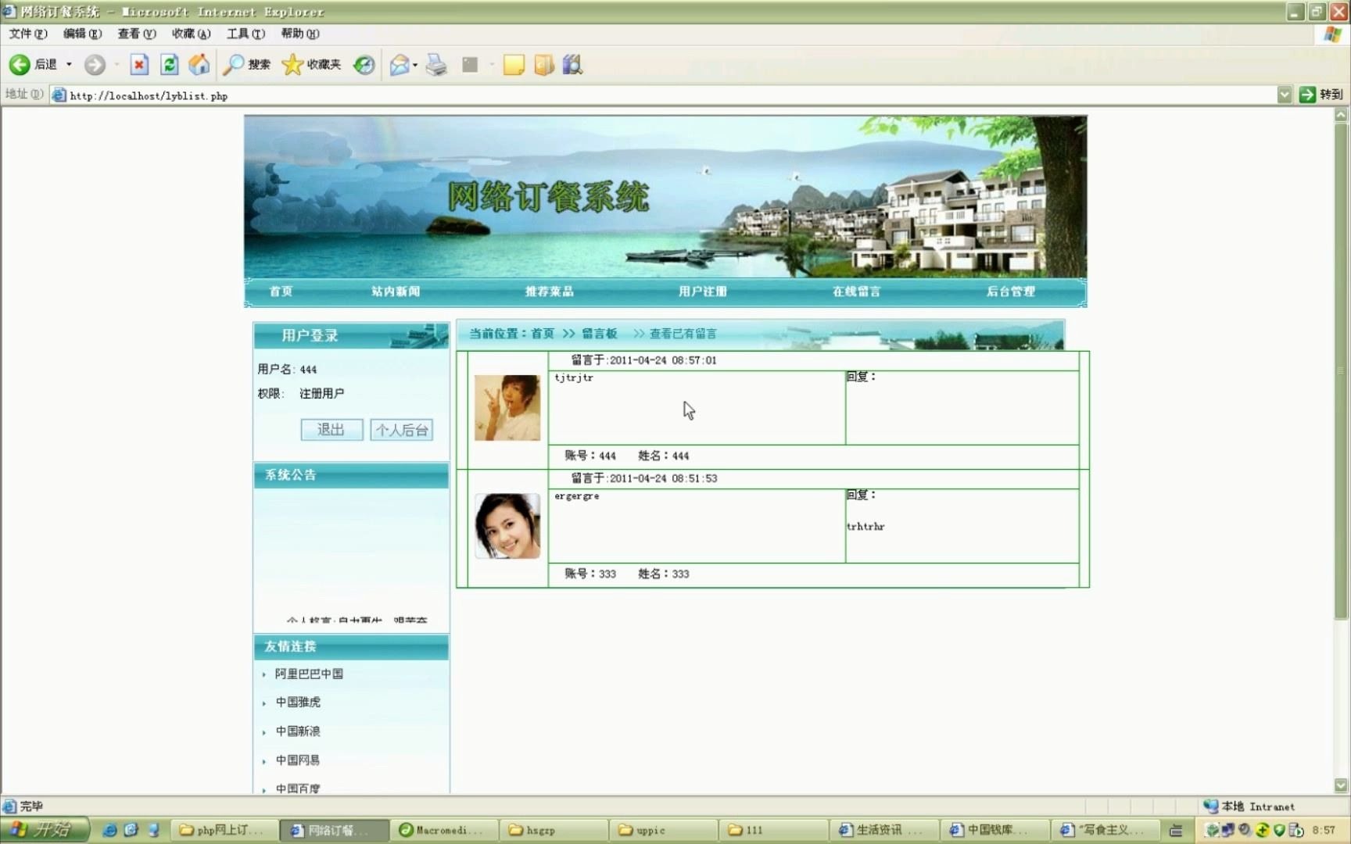Switch to the 中国钱库 taskbar item
The image size is (1351, 844).
(x=994, y=830)
